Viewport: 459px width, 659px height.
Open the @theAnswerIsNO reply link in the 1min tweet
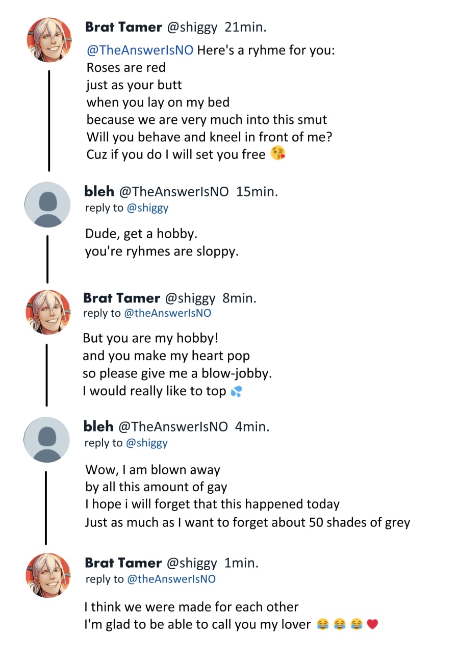pyautogui.click(x=171, y=579)
